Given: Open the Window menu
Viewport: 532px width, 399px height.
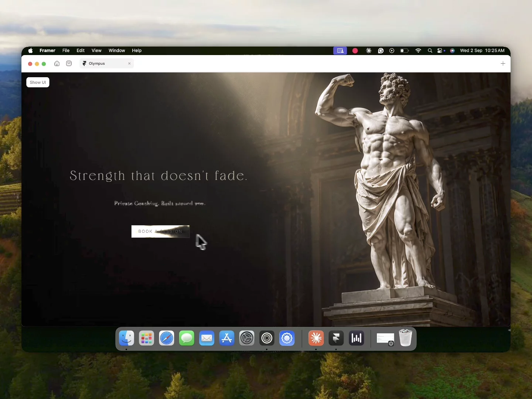Looking at the screenshot, I should [x=117, y=51].
